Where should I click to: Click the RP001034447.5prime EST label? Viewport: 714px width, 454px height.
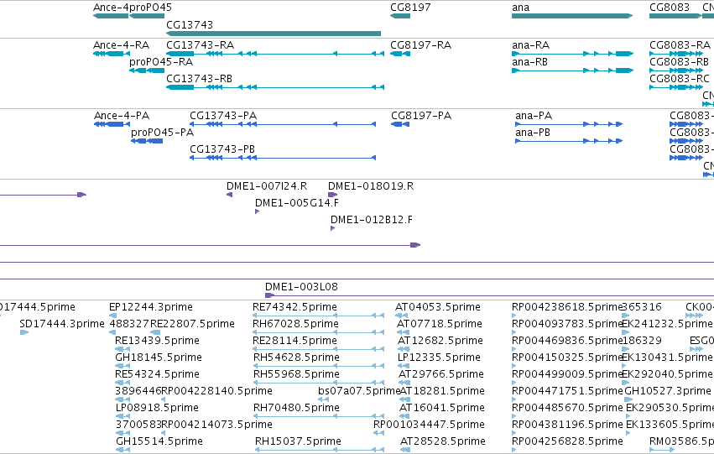point(429,425)
